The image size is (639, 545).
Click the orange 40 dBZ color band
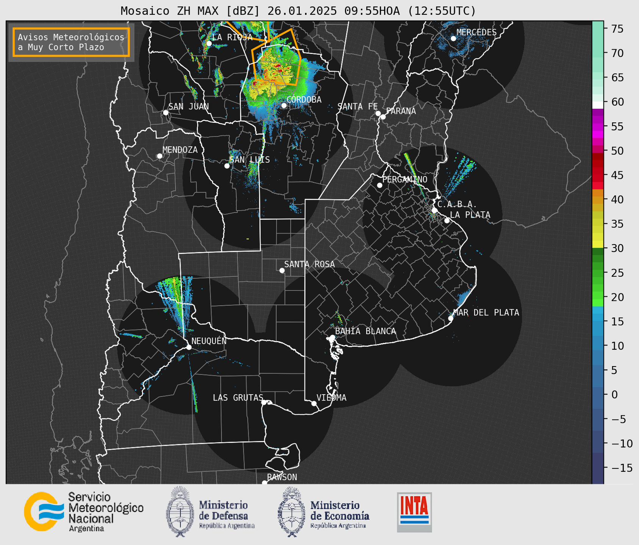click(x=598, y=200)
